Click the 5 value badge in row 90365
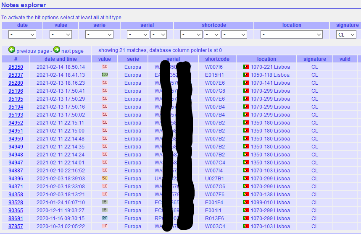This screenshot has height=234, width=361. pyautogui.click(x=105, y=210)
